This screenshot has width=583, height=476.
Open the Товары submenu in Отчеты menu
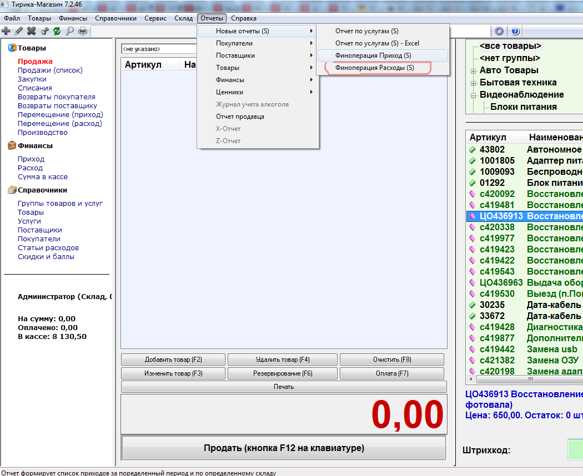(x=258, y=68)
